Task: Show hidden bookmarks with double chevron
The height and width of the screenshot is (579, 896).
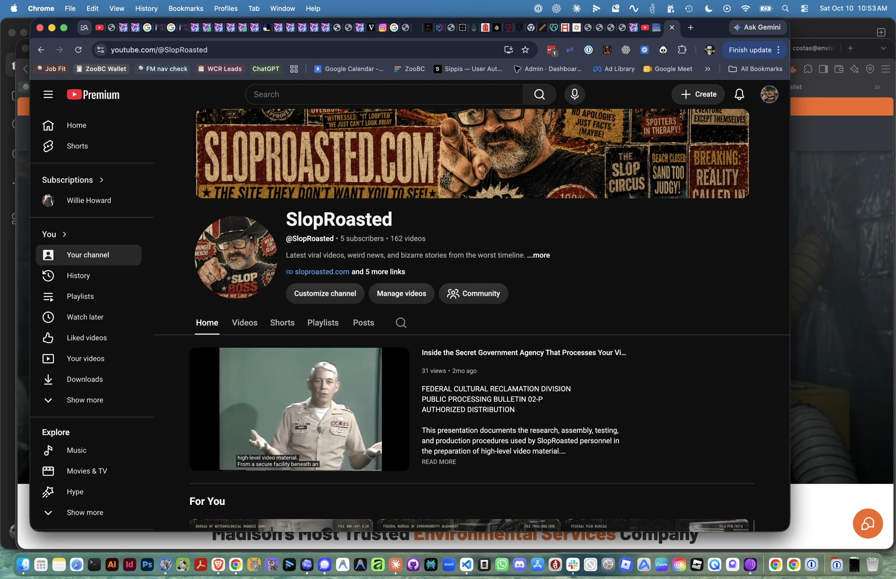Action: click(707, 69)
